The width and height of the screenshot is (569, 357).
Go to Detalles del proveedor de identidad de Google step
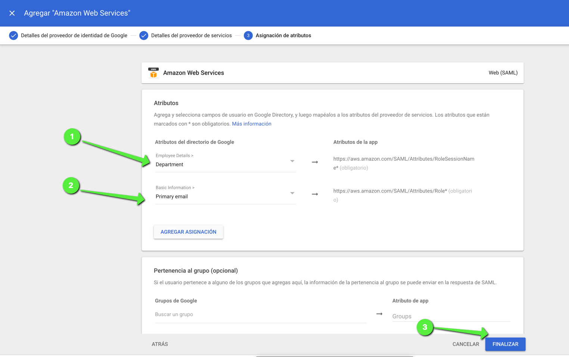tap(74, 35)
